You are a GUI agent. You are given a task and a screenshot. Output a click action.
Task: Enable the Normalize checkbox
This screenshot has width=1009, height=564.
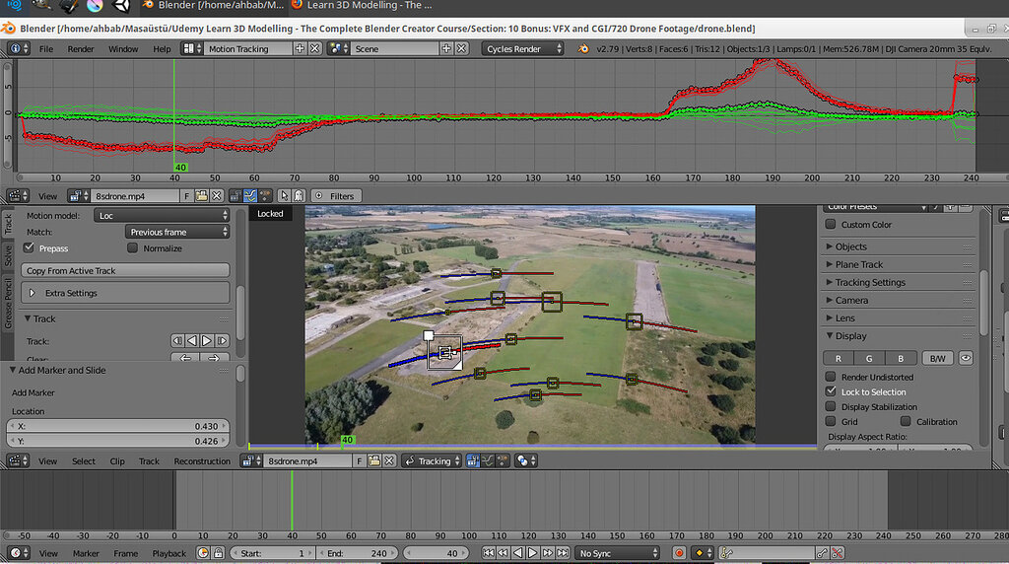[x=133, y=248]
